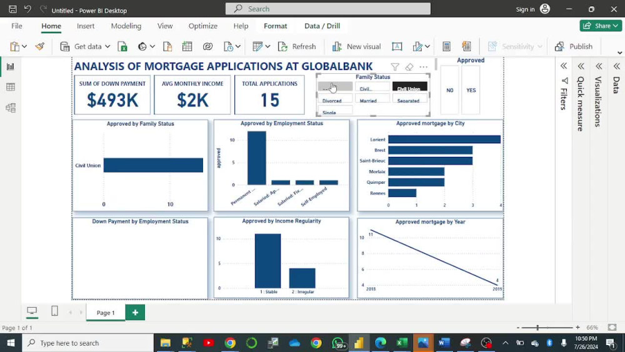Click the Undo arrow in the title bar
The image size is (625, 352).
[27, 9]
